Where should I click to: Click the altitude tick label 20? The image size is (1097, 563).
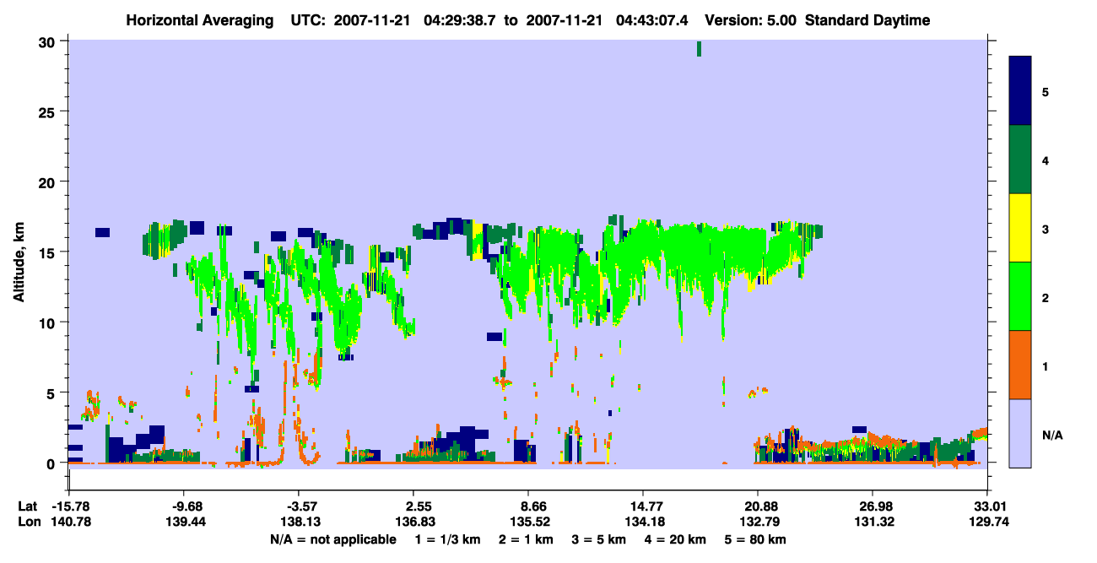(49, 182)
